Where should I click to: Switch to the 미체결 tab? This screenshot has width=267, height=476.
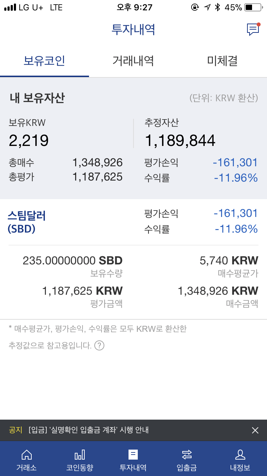[222, 61]
